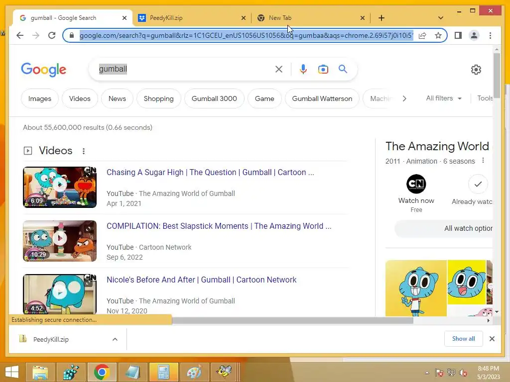This screenshot has height=382, width=510.
Task: Open the tab search chevron in title bar
Action: (x=441, y=18)
